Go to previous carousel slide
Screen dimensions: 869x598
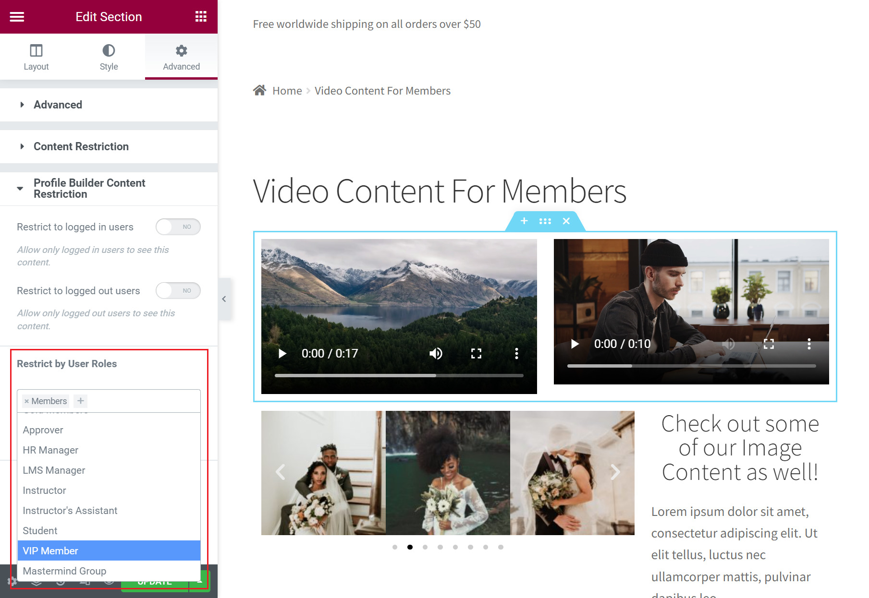click(x=281, y=472)
